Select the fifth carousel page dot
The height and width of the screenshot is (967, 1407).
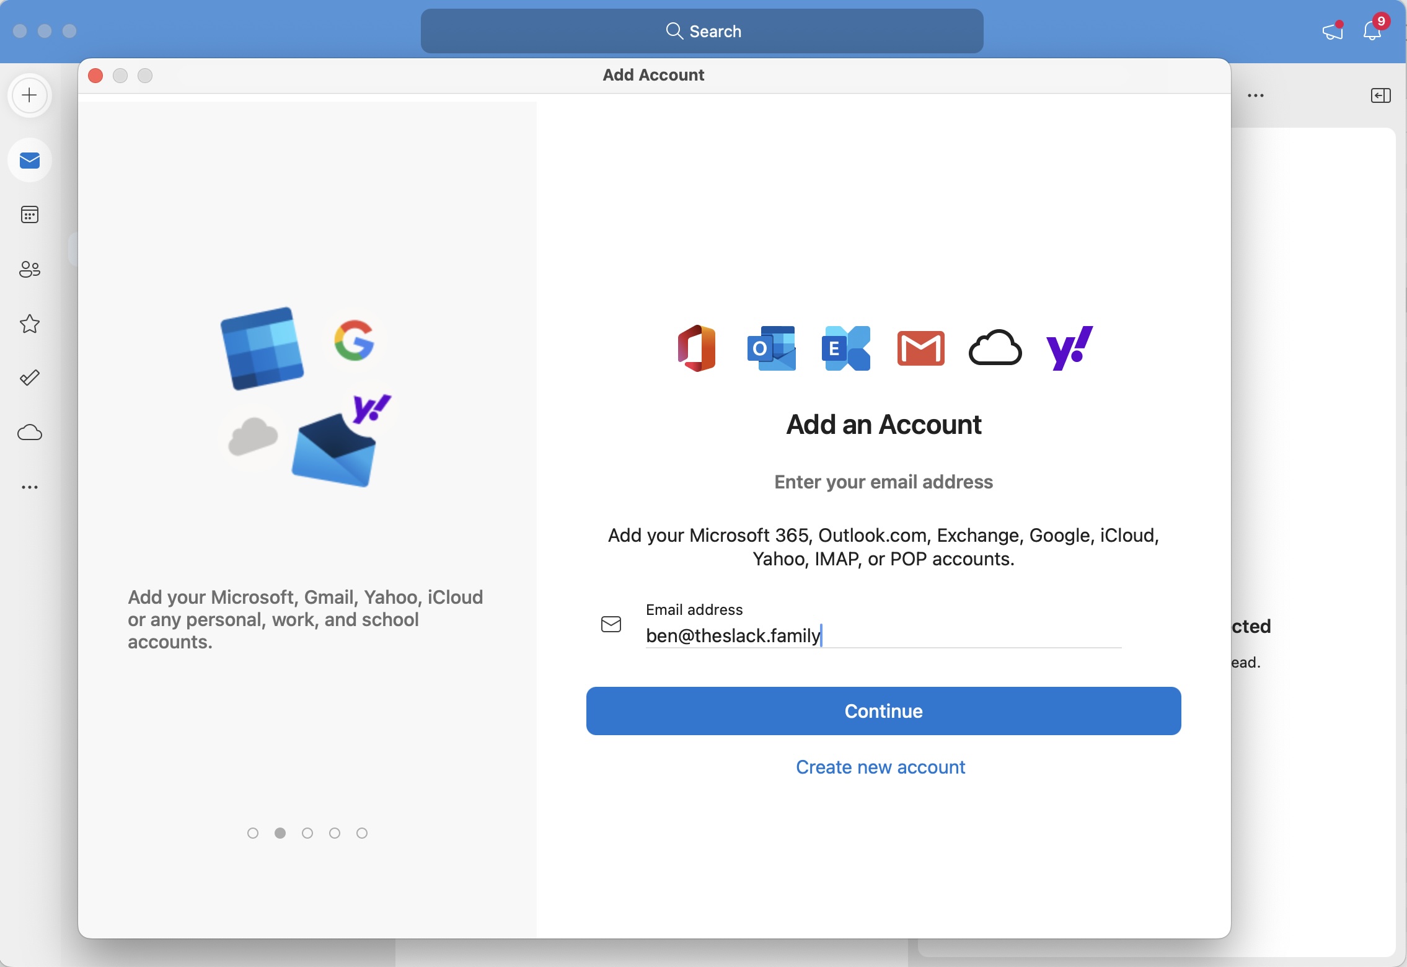point(362,833)
